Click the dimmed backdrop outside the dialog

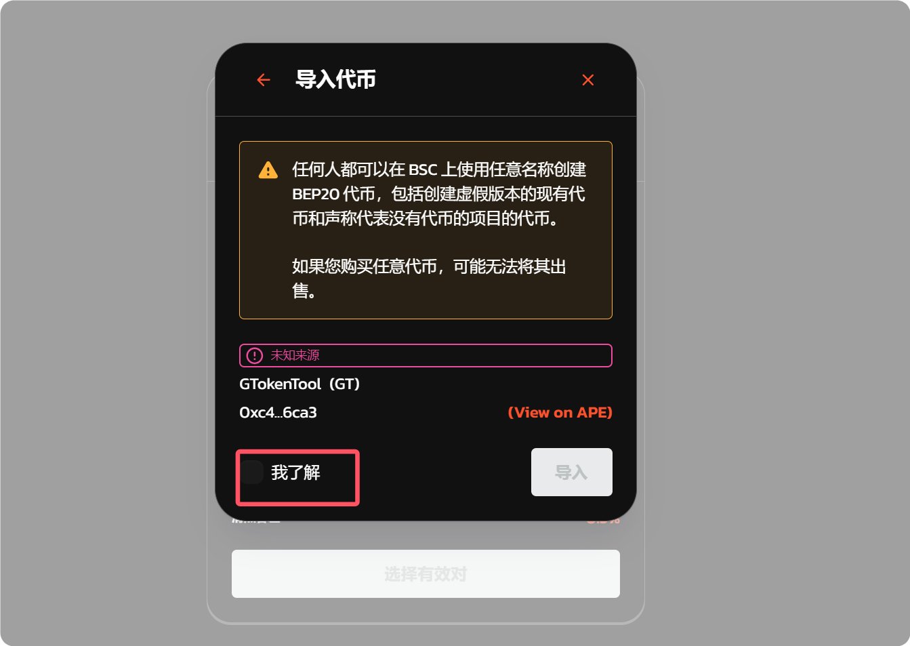pos(102,325)
